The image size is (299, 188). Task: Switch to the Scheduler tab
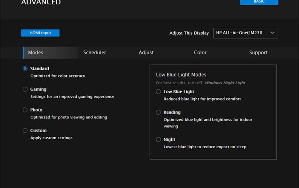pyautogui.click(x=94, y=53)
